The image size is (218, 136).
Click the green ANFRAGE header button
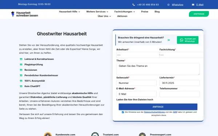click(x=199, y=14)
